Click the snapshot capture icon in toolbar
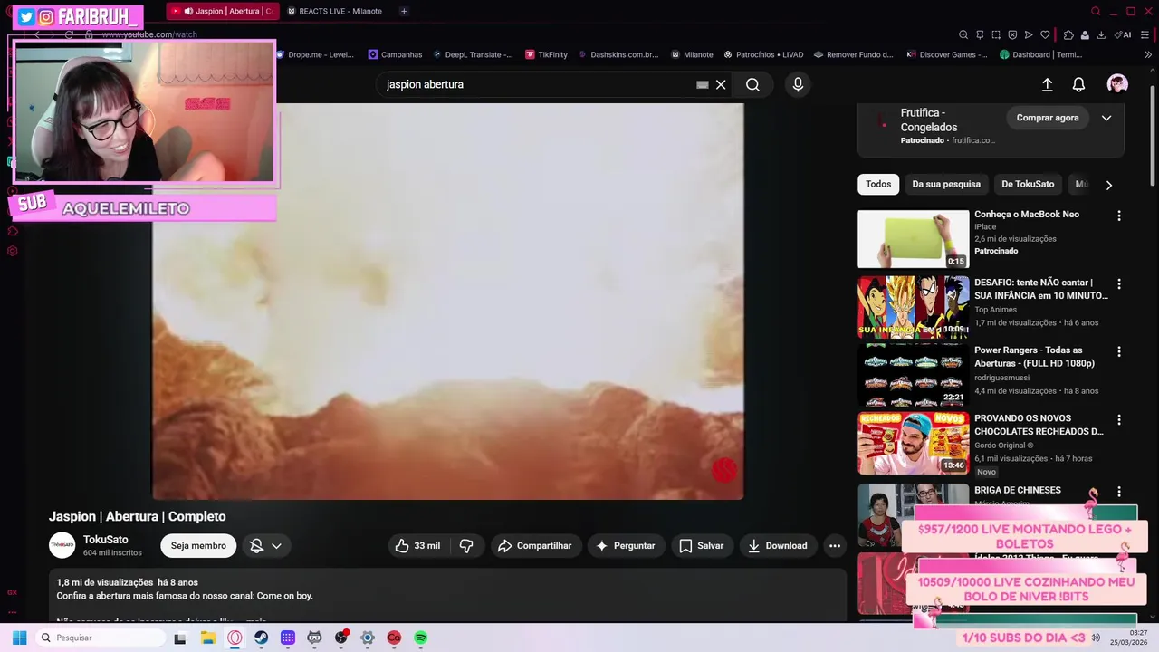The height and width of the screenshot is (652, 1159). [x=996, y=34]
